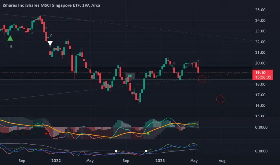
Task: Click the large white down-triangle marker near IV
Action: pos(50,43)
